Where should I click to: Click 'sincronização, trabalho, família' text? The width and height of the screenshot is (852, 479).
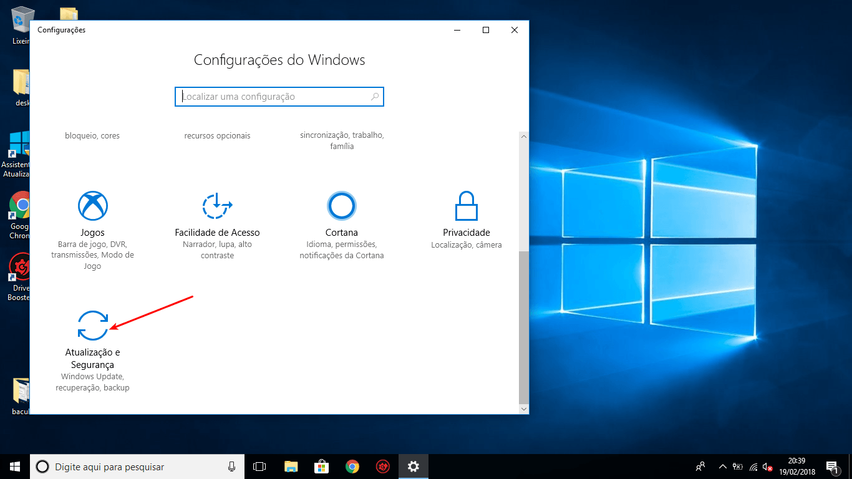(x=342, y=141)
